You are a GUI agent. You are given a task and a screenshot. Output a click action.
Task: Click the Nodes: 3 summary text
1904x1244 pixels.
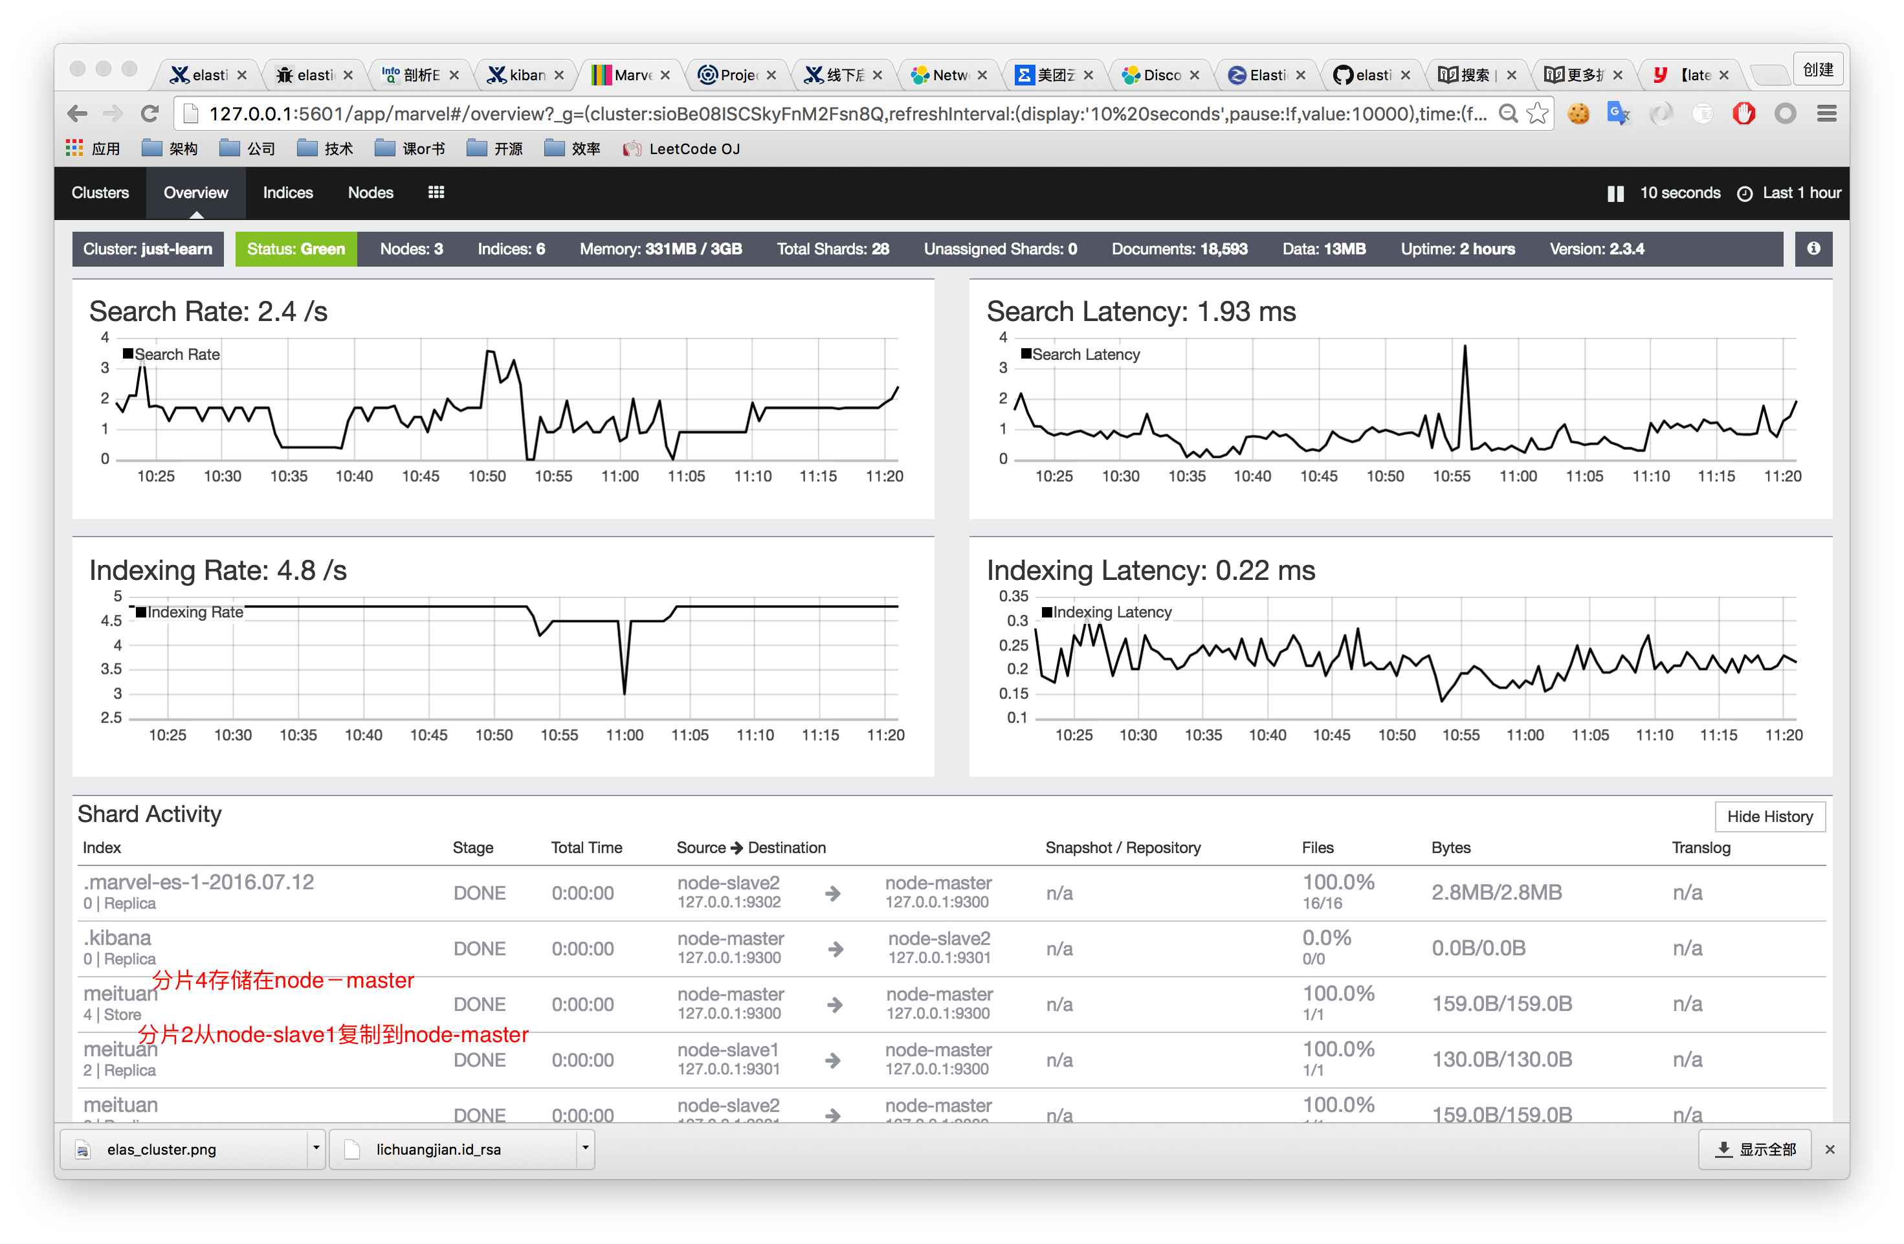click(411, 249)
